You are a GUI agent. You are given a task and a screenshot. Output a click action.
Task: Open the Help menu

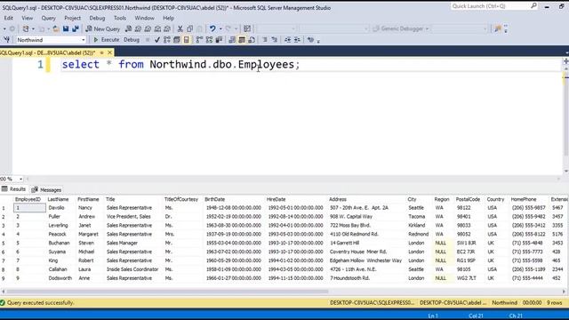(168, 18)
